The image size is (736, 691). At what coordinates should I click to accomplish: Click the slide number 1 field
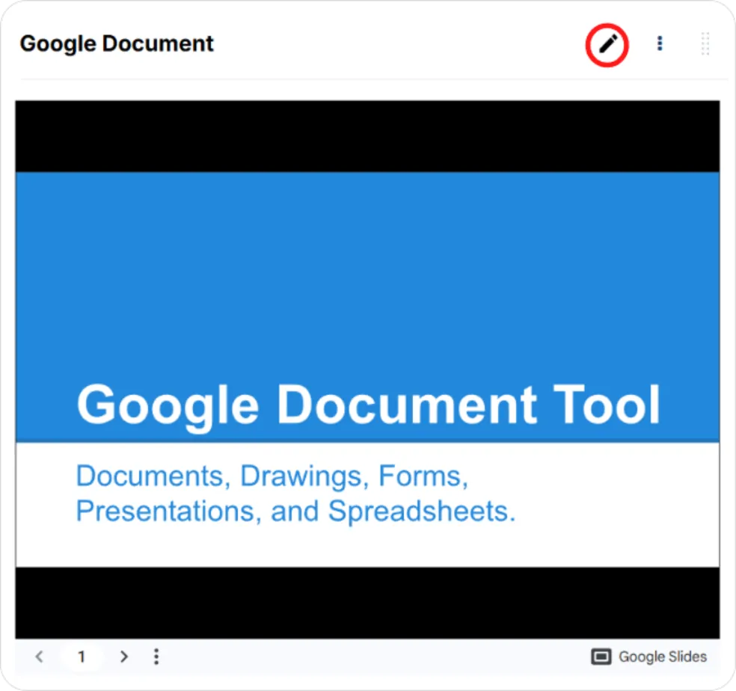(82, 657)
